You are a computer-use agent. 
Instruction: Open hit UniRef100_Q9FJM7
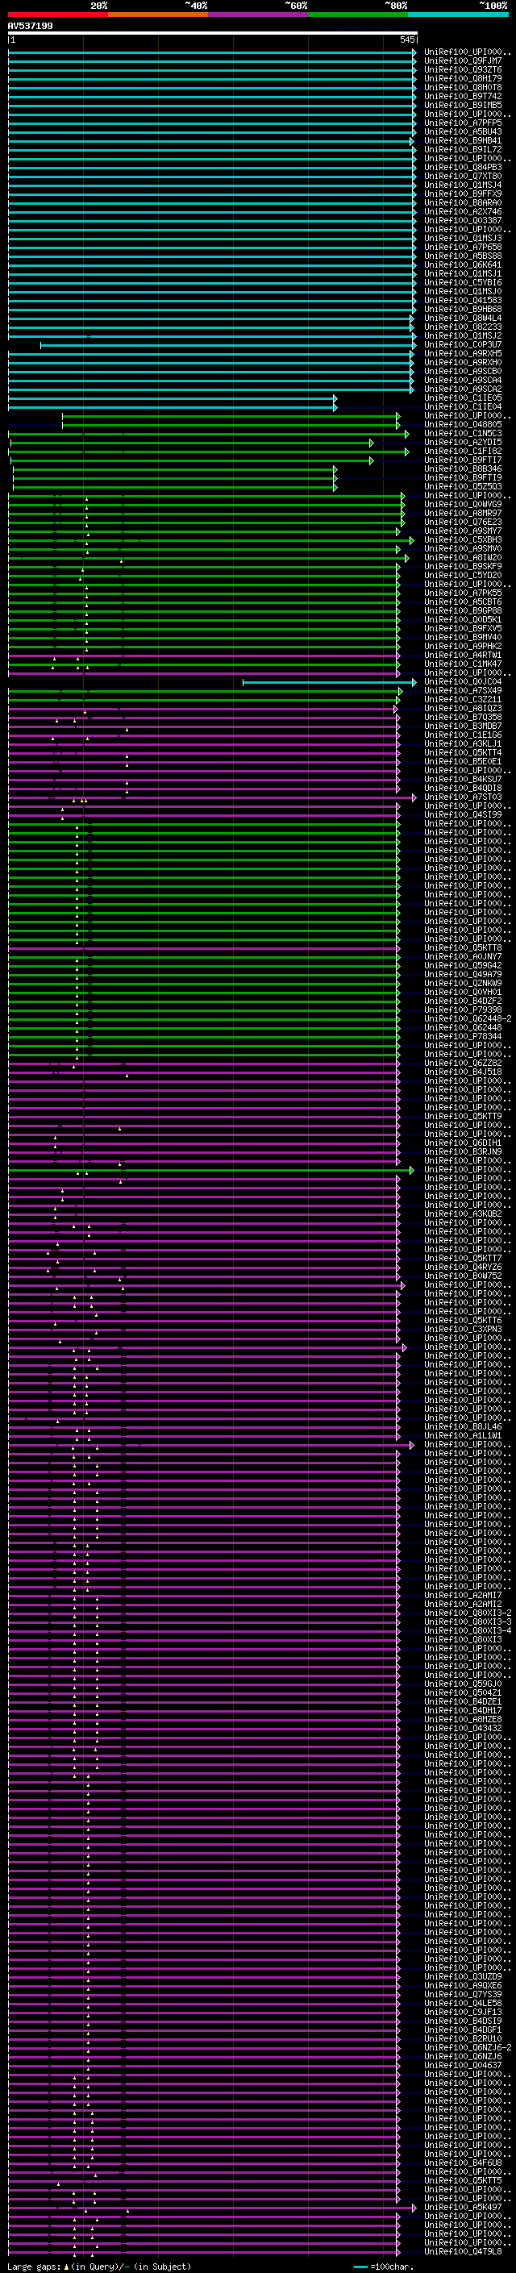463,61
